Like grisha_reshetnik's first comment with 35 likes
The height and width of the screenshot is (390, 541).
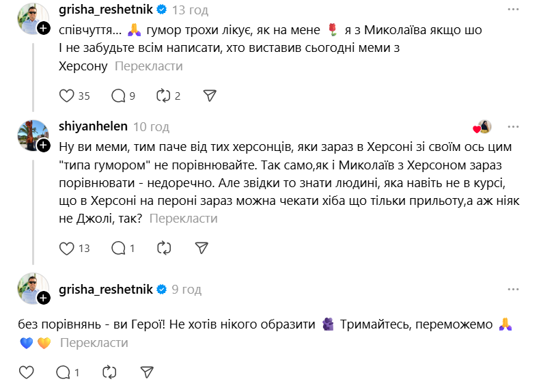point(66,96)
